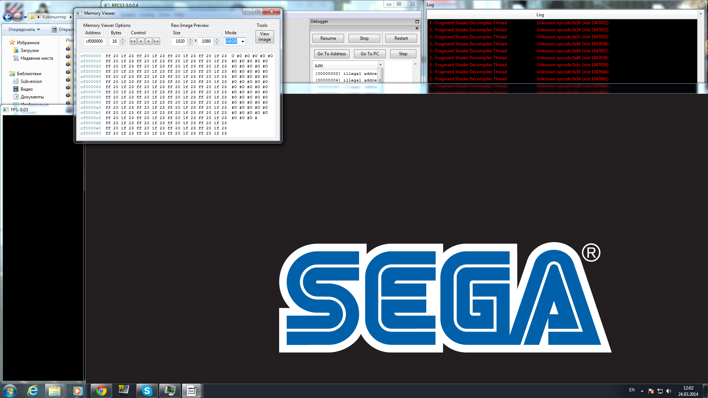Expand the Упорядочить menu arrow
Image resolution: width=708 pixels, height=398 pixels.
38,29
